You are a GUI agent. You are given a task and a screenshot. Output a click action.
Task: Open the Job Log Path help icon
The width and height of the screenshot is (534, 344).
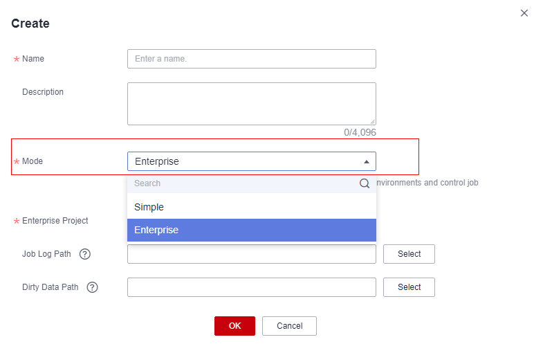pos(85,254)
